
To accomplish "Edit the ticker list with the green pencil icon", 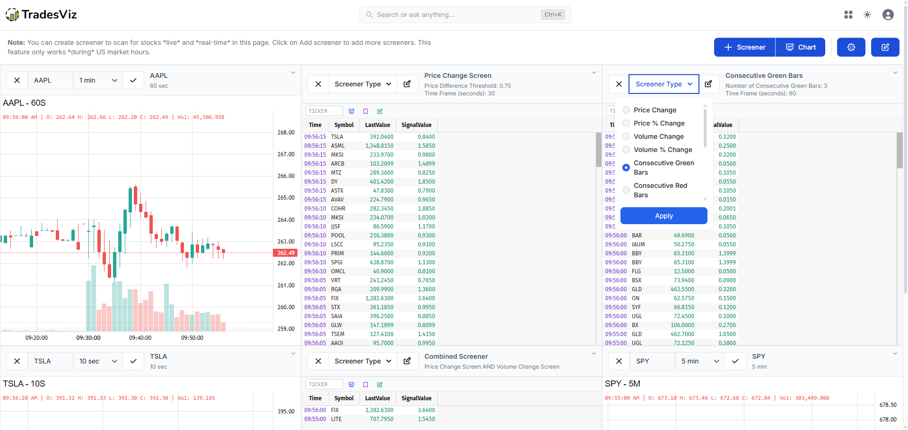I will [380, 111].
